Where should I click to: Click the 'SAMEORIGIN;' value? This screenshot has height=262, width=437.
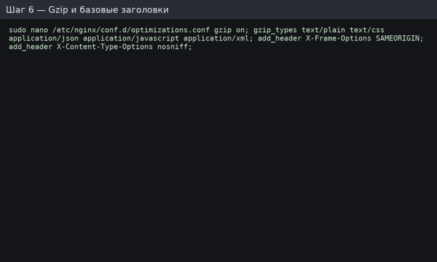click(399, 38)
